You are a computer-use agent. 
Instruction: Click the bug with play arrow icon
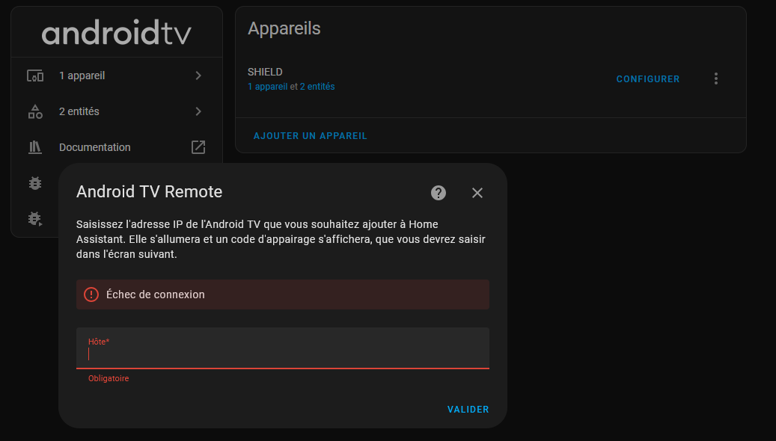(x=35, y=218)
